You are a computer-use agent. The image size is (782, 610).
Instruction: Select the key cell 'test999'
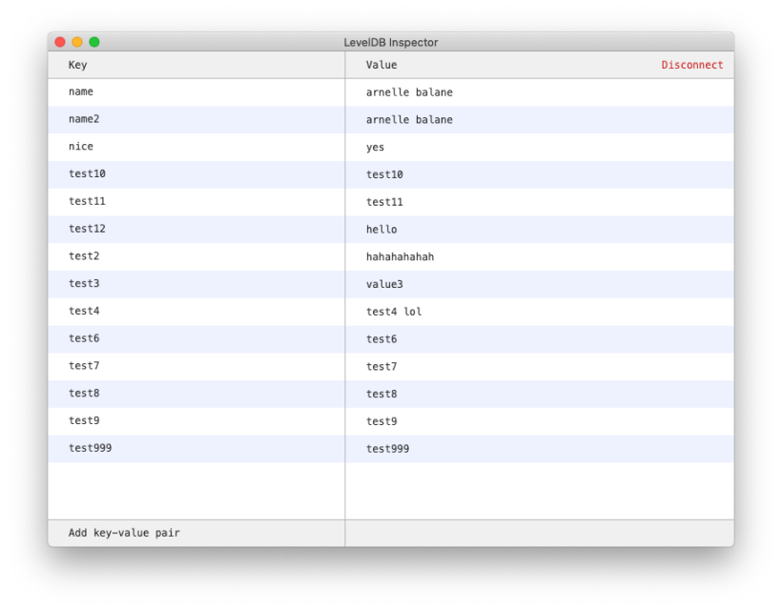click(x=196, y=448)
